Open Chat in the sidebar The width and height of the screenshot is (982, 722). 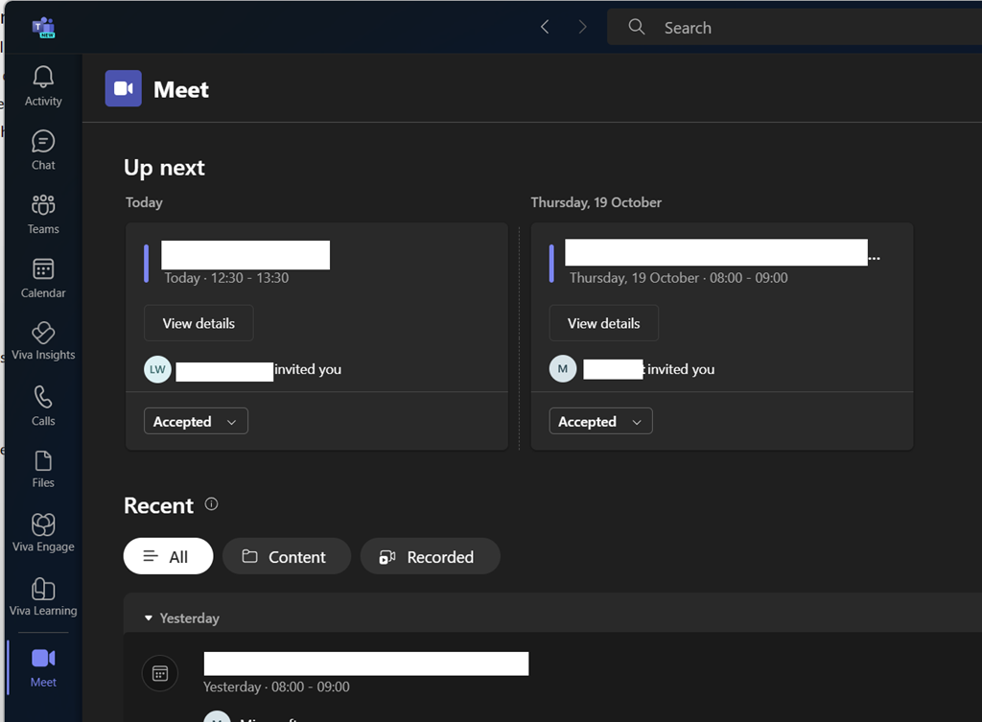43,151
